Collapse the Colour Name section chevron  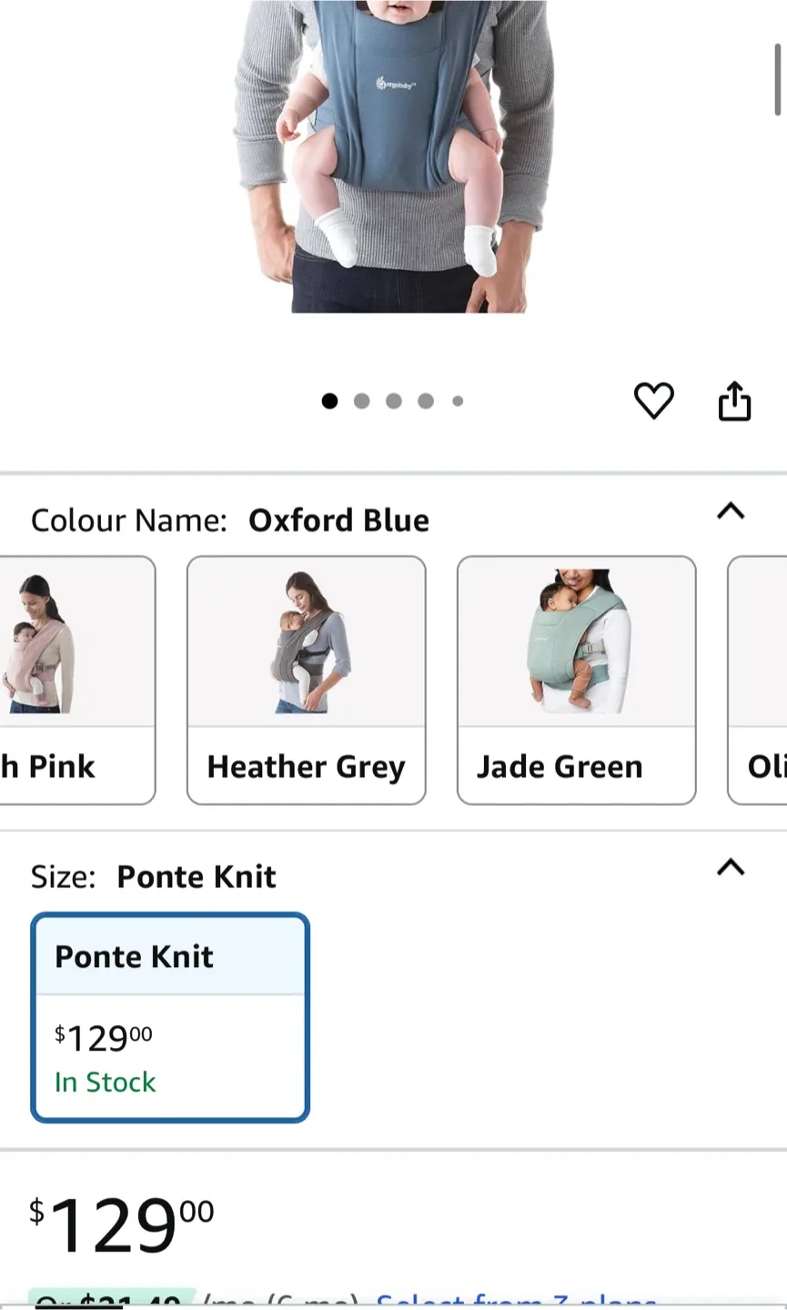731,511
